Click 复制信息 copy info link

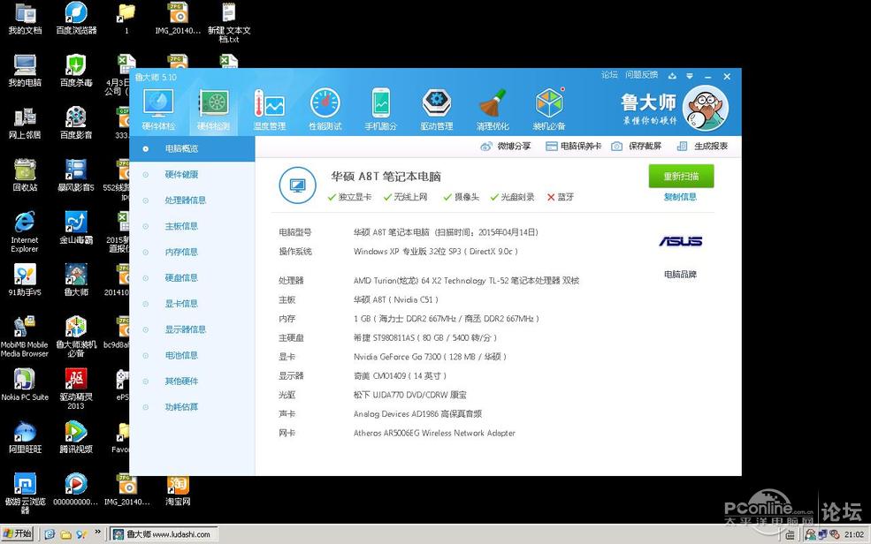pos(681,197)
